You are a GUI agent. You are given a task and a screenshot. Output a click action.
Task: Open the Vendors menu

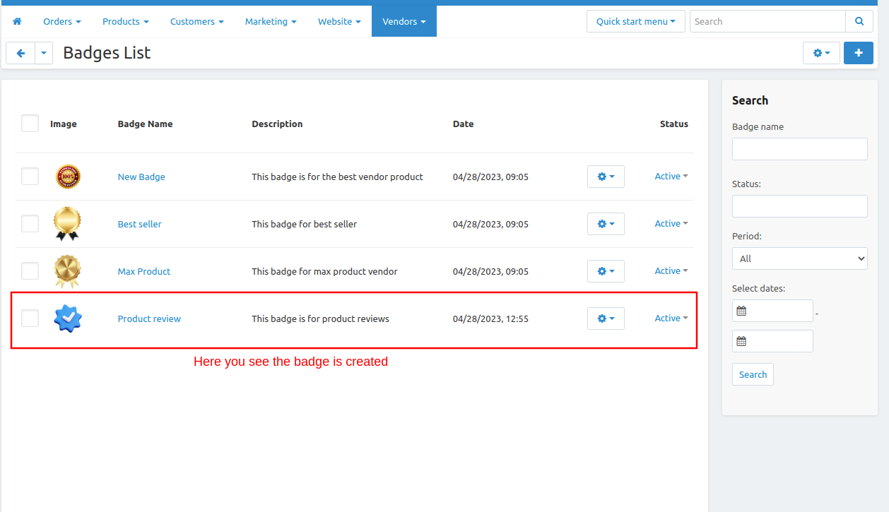[x=404, y=21]
